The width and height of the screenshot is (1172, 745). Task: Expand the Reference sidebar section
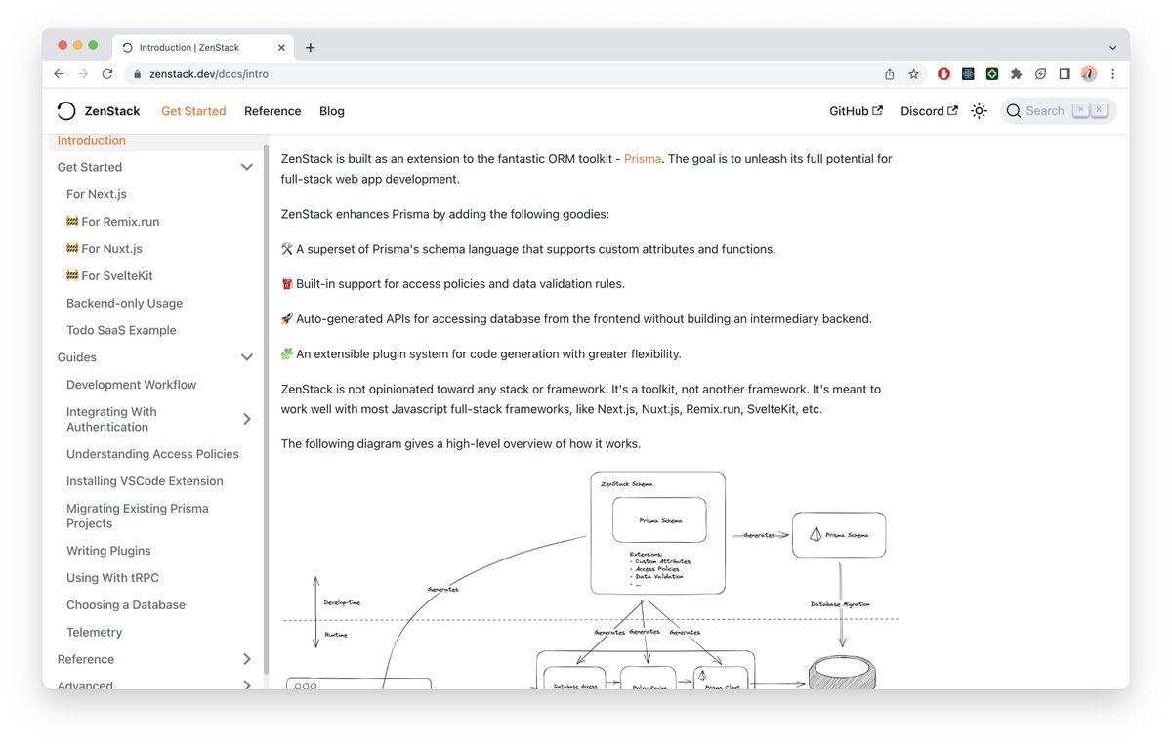point(247,659)
